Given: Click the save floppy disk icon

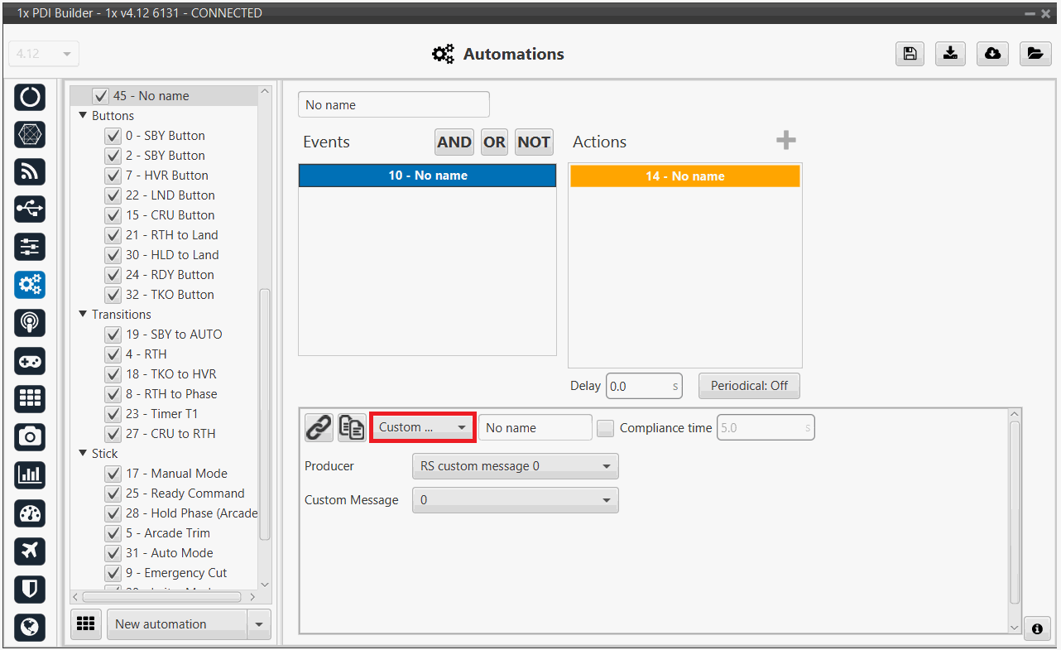Looking at the screenshot, I should click(910, 54).
